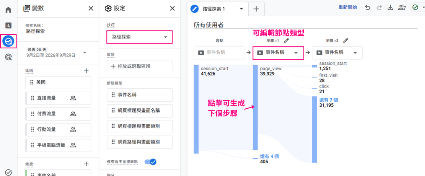Open the date range dropdown arrow
The height and width of the screenshot is (176, 425).
pos(85,52)
